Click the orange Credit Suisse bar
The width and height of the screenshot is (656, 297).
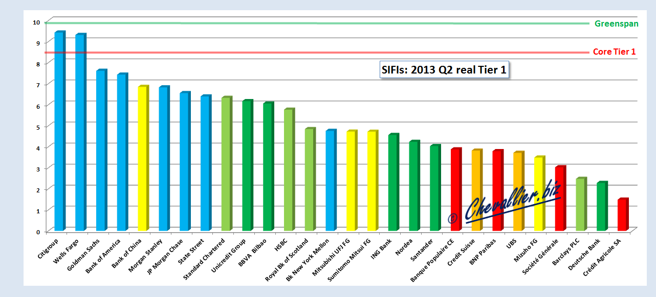(477, 191)
